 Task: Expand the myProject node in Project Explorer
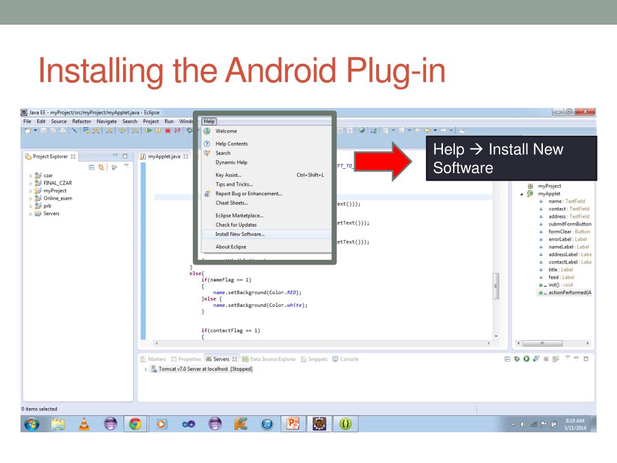(x=31, y=191)
